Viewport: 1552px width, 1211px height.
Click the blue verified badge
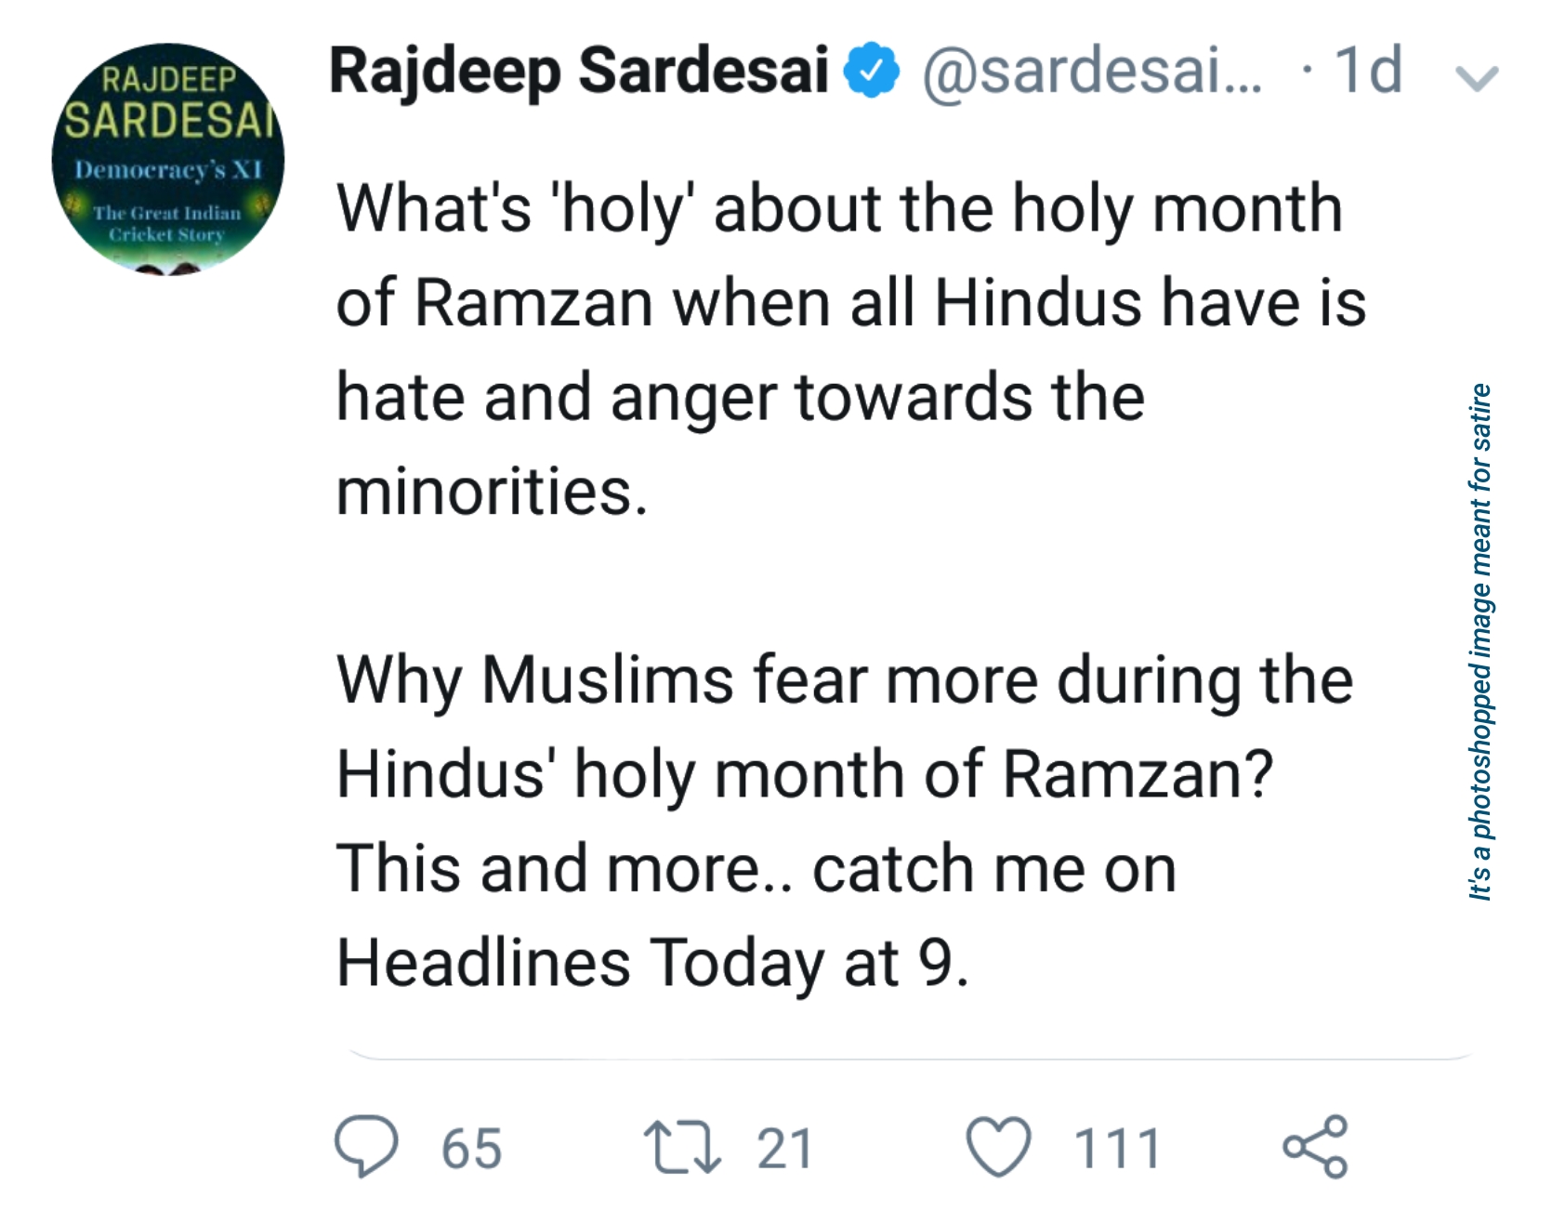click(871, 72)
